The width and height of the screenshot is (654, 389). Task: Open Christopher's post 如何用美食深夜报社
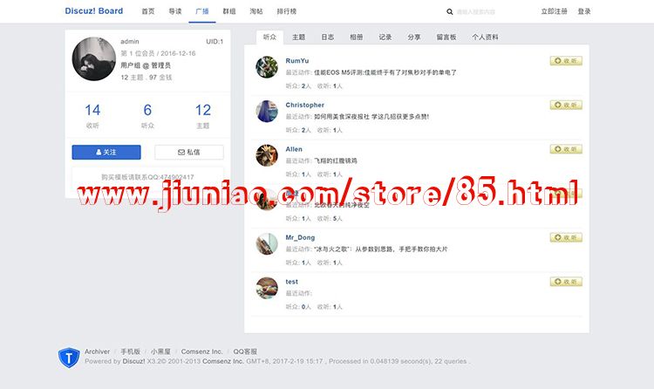[371, 117]
